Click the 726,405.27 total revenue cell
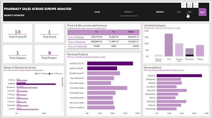Image resolution: width=212 pixels, height=118 pixels. 133,42
